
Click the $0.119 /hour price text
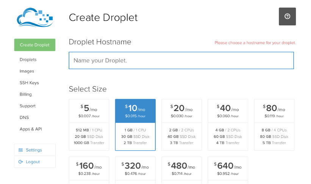coord(274,116)
